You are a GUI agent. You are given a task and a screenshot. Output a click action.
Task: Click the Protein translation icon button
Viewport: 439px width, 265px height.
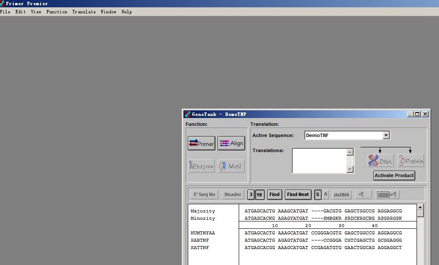click(x=411, y=161)
